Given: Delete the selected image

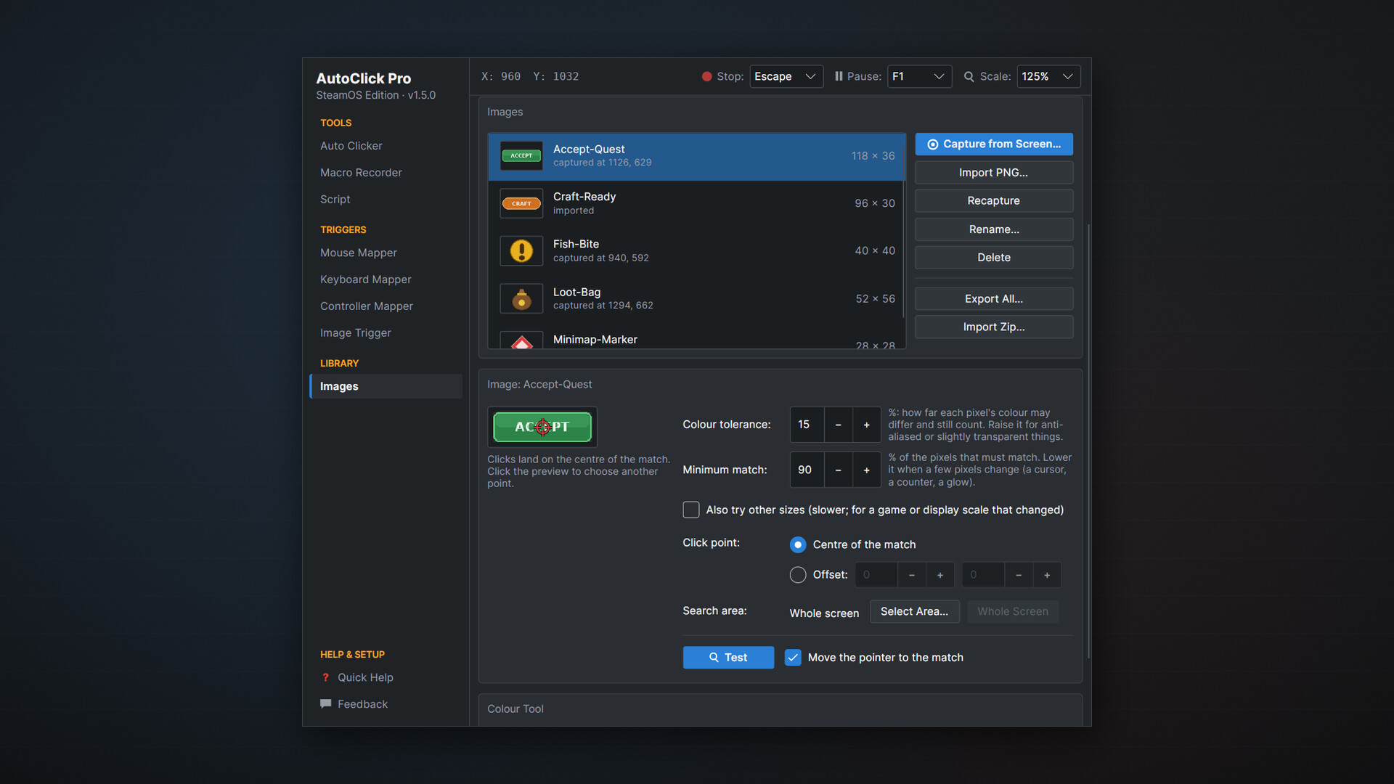Looking at the screenshot, I should tap(994, 258).
